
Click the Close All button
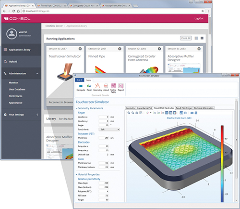click(x=186, y=38)
